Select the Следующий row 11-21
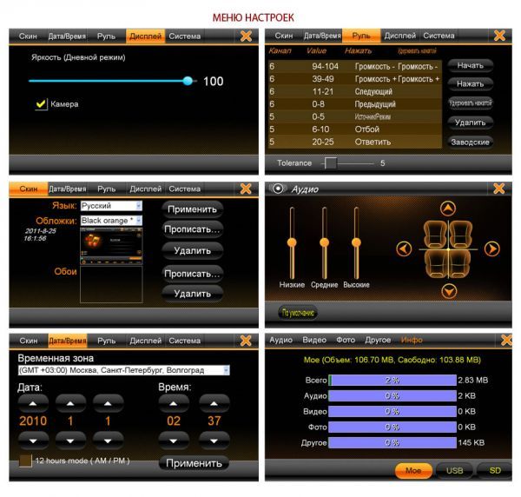 (x=355, y=91)
